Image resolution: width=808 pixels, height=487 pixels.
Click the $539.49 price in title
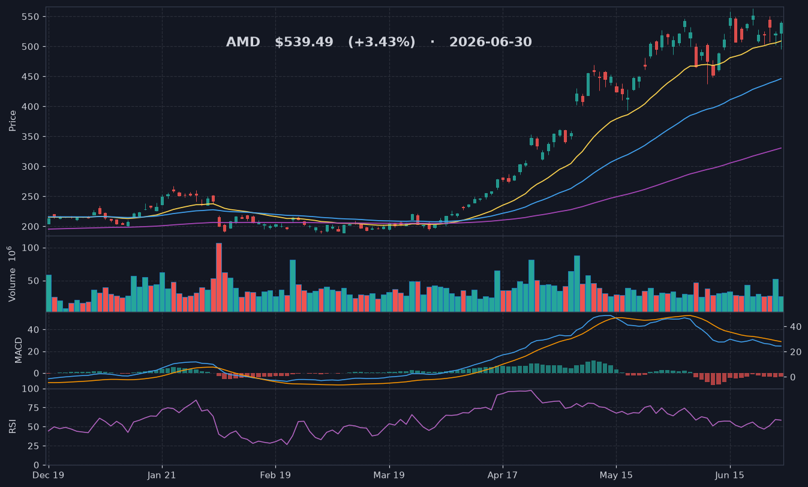pyautogui.click(x=304, y=43)
